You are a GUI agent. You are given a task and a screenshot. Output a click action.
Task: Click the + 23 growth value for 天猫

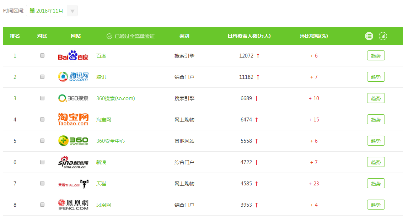tap(314, 184)
